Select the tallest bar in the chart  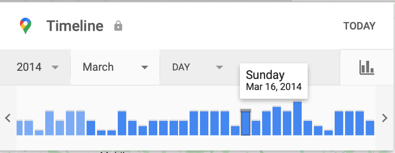(297, 118)
